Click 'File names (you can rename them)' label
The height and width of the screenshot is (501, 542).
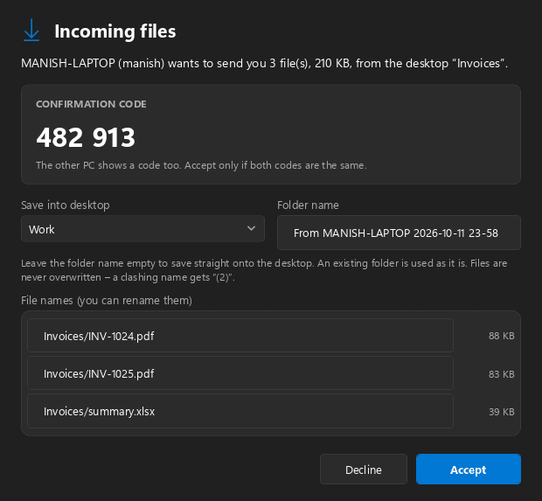pyautogui.click(x=107, y=301)
